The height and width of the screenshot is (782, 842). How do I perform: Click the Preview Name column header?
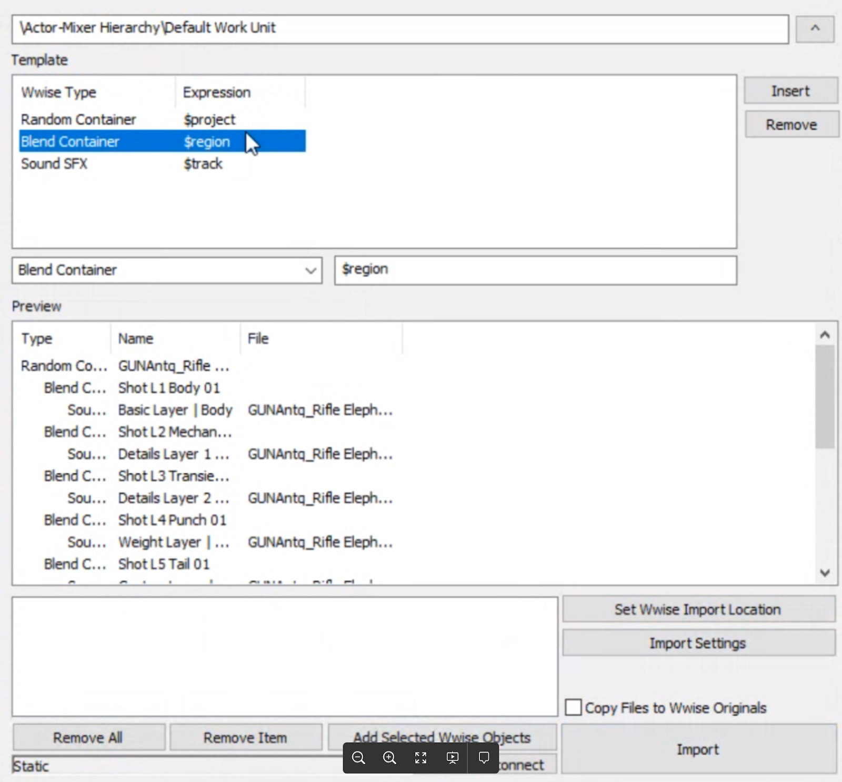175,338
